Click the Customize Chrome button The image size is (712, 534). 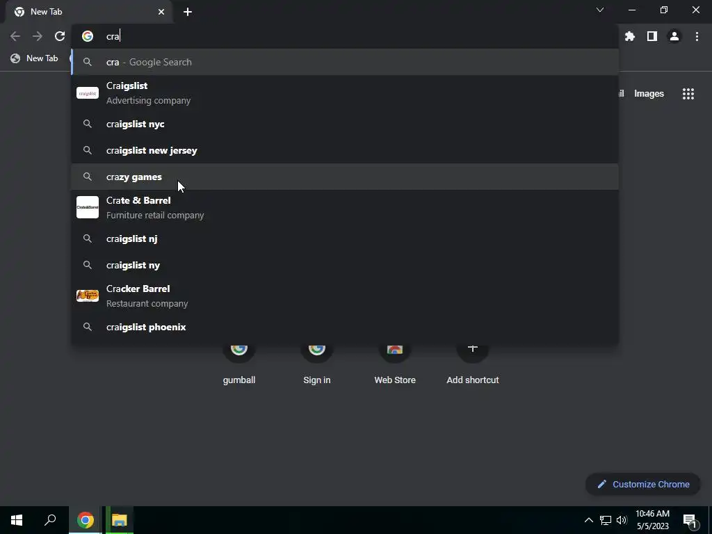[643, 484]
